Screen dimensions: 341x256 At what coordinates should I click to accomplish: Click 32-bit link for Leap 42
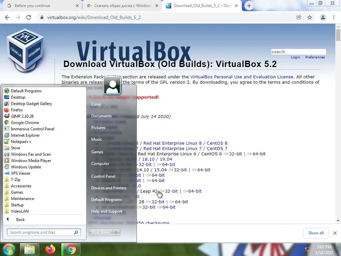tap(169, 191)
